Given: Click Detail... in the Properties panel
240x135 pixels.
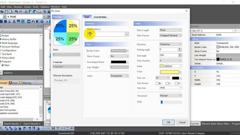Looking at the screenshot, I should (220, 63).
